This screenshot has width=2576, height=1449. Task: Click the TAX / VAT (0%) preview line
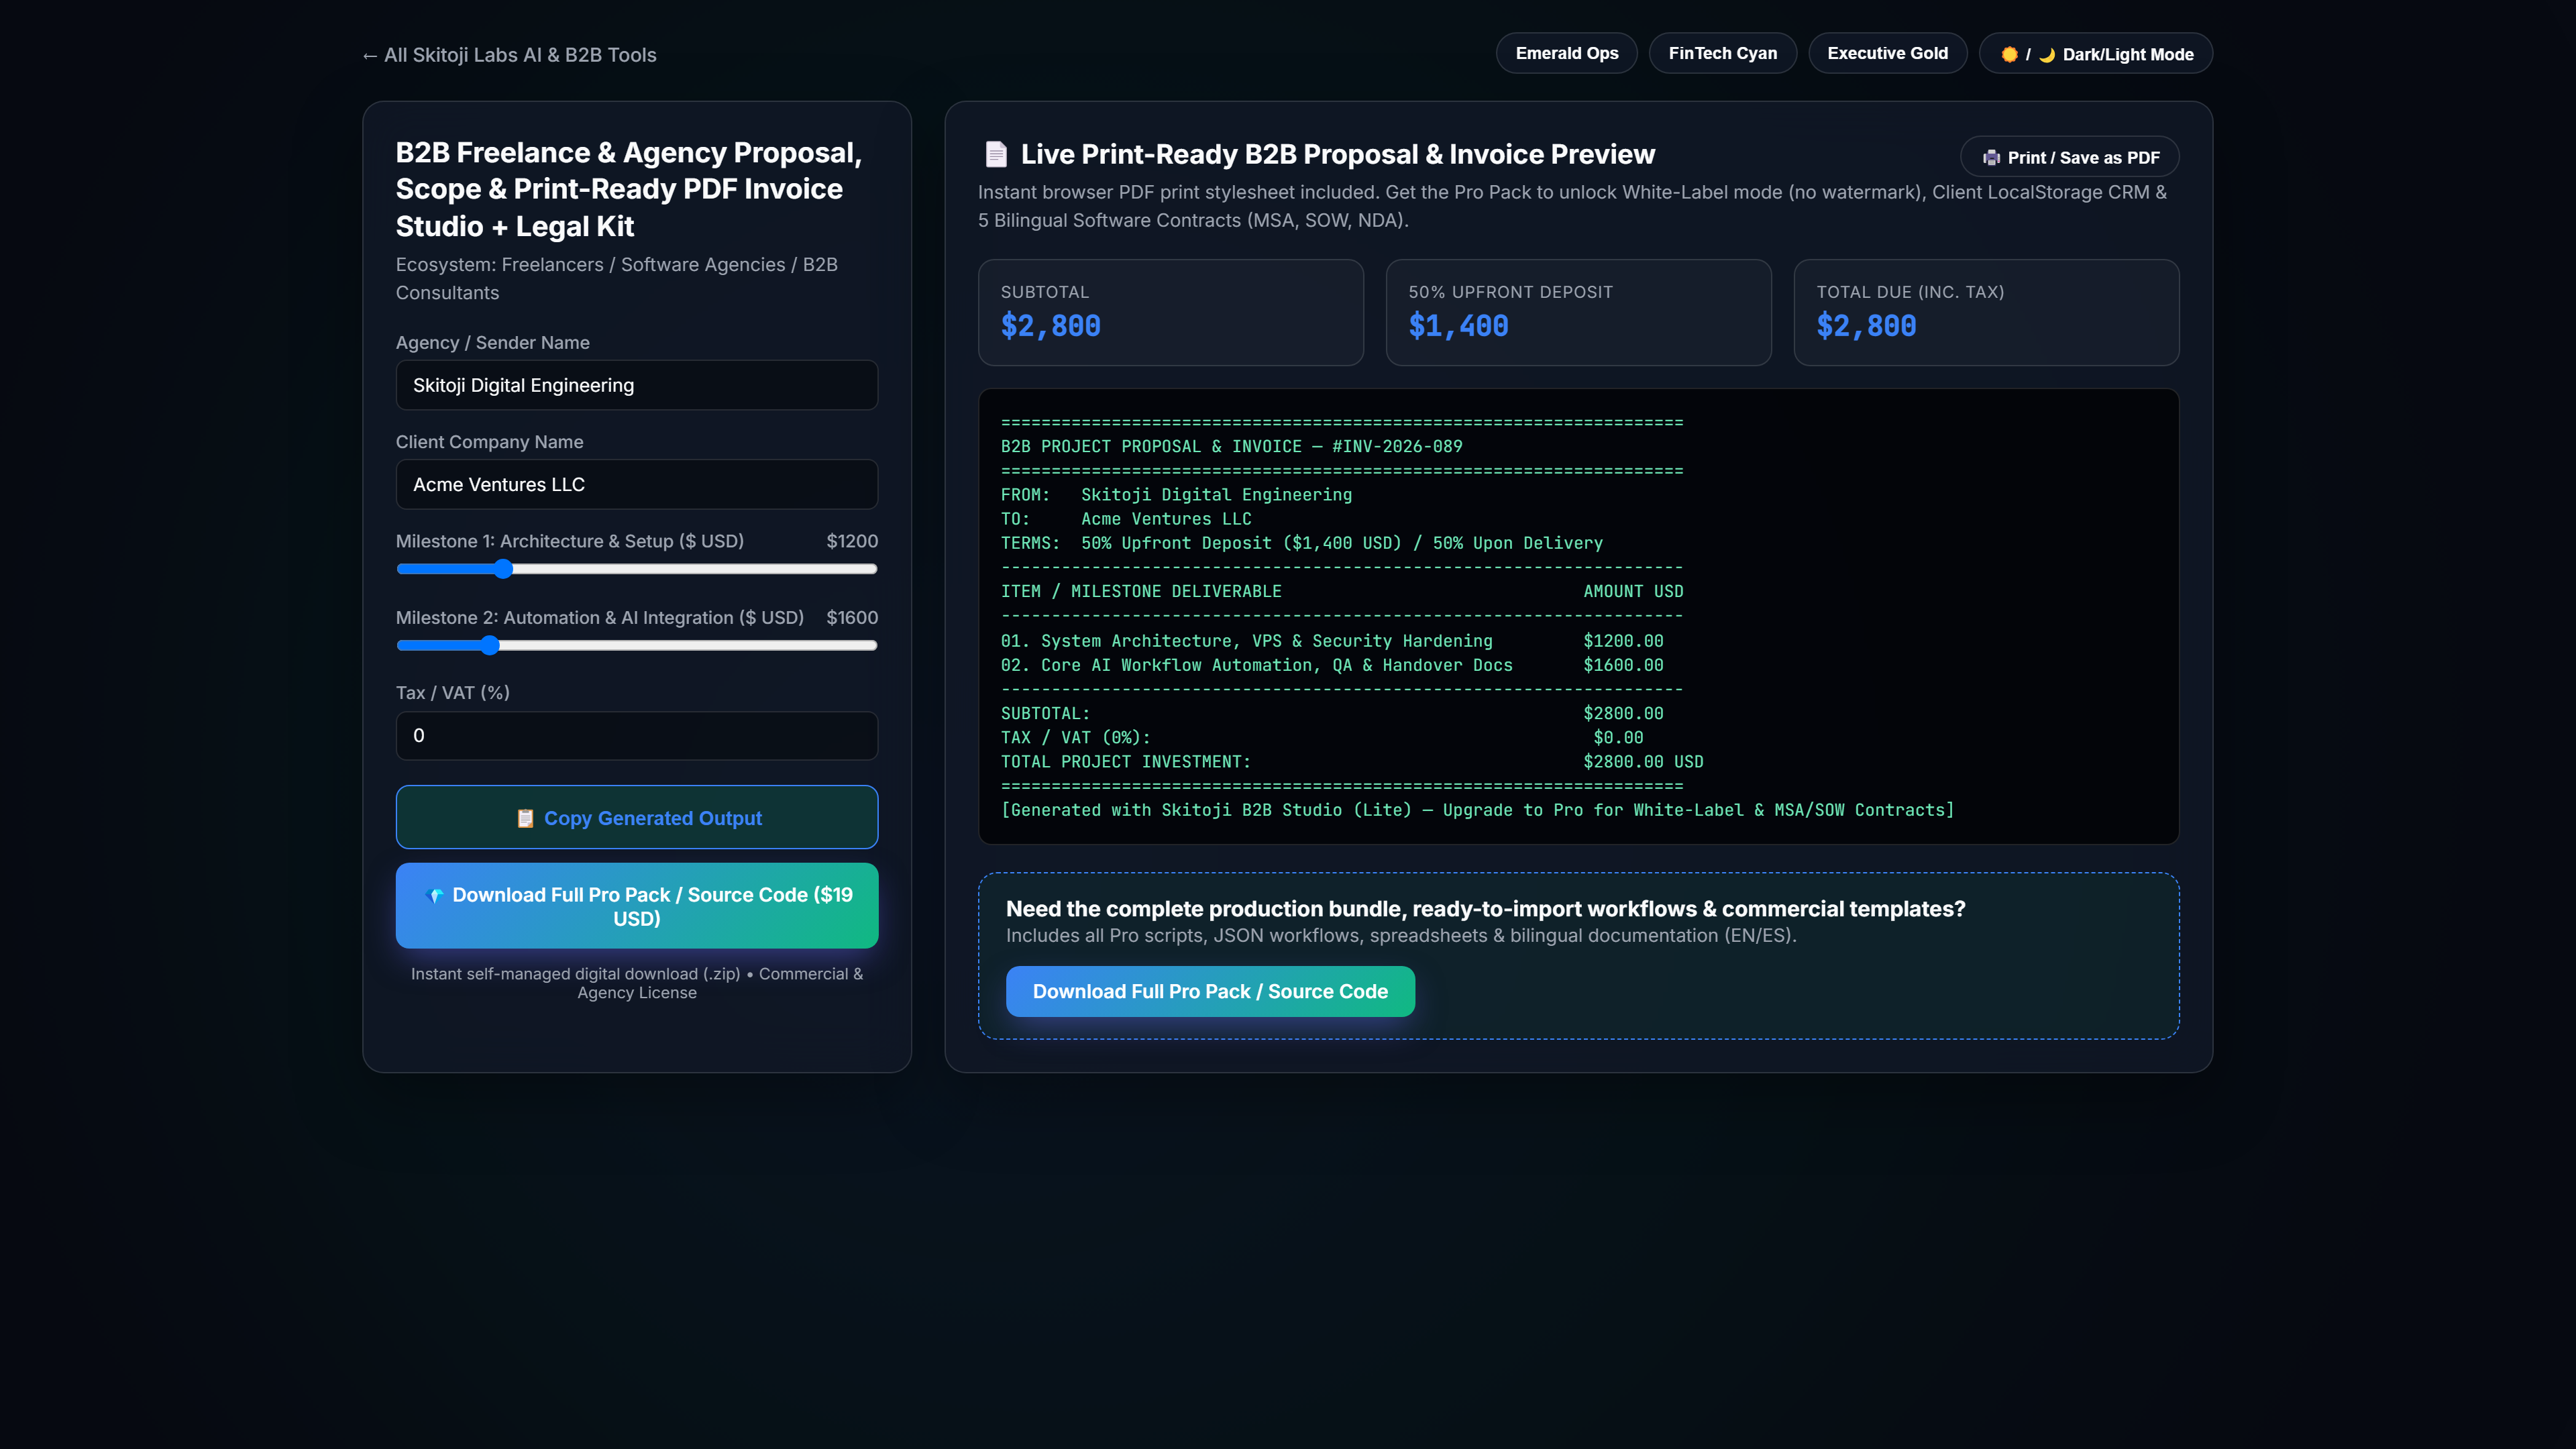click(x=1322, y=738)
